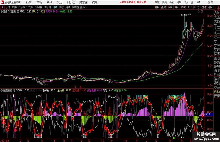Click the CDMA: 16.22 indicator value
220x142 pixels.
point(22,90)
